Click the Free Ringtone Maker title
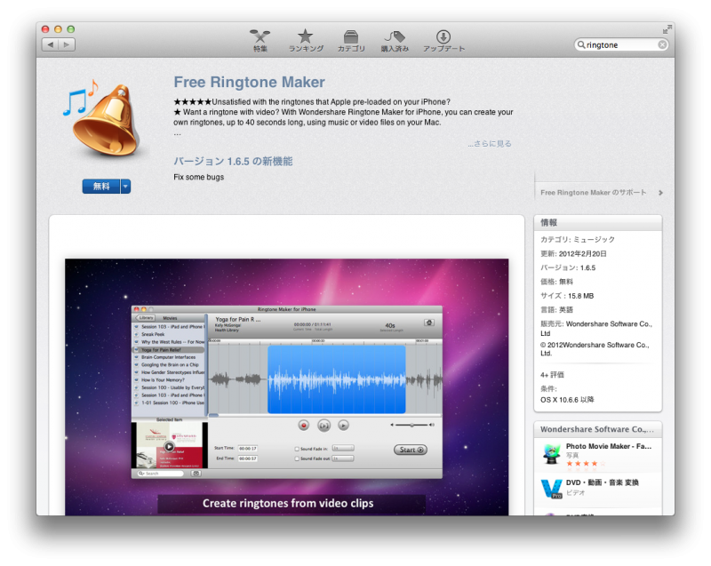Screen dimensions: 711x566 pyautogui.click(x=250, y=82)
